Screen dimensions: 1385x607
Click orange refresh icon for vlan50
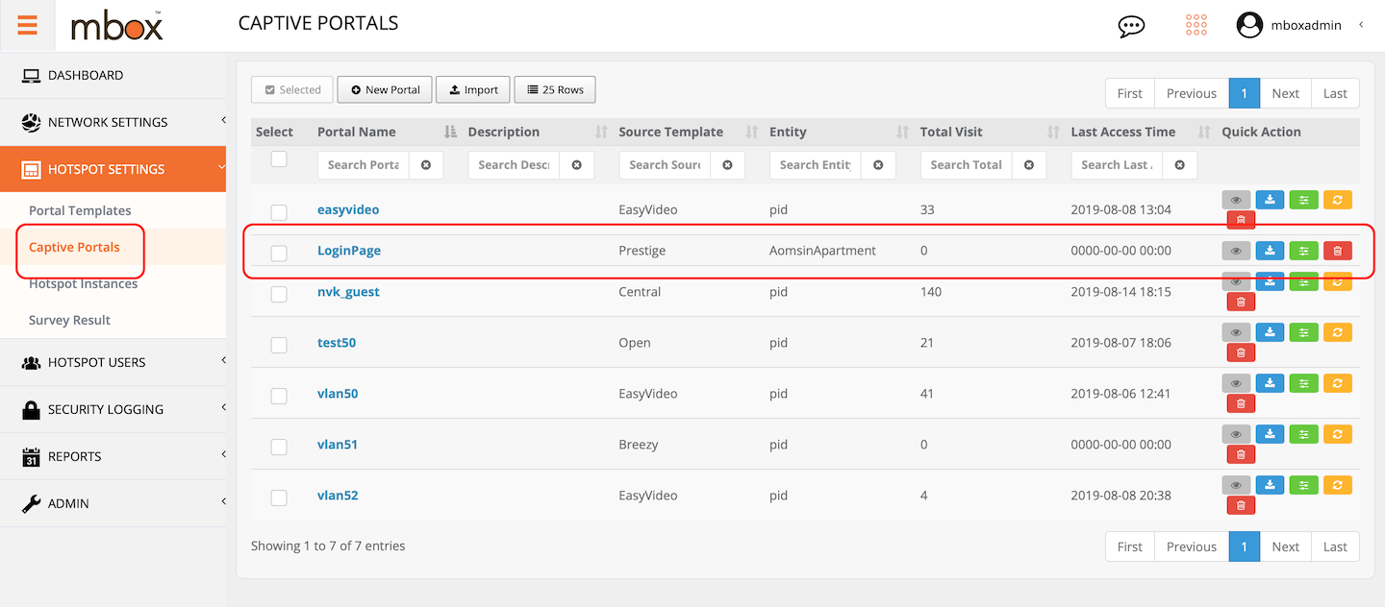pyautogui.click(x=1337, y=383)
